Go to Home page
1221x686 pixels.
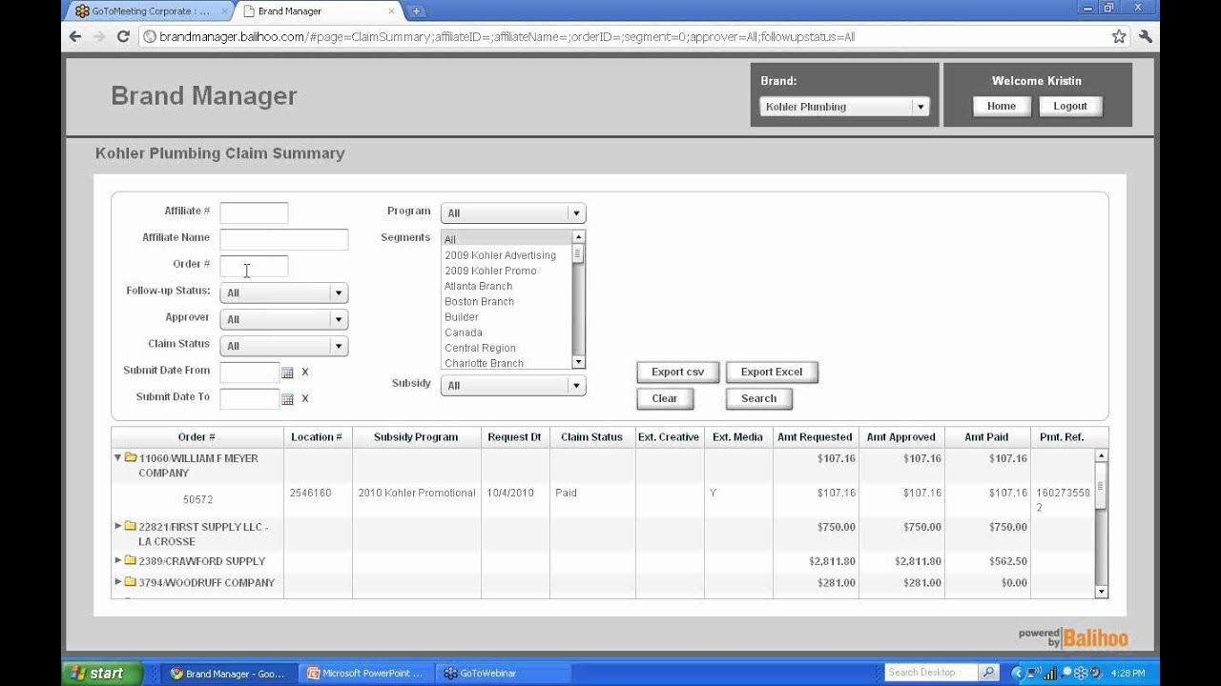coord(1002,107)
